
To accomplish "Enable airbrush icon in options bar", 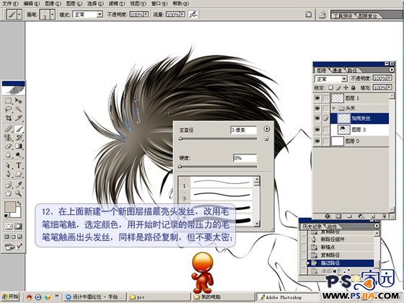I will coord(193,14).
